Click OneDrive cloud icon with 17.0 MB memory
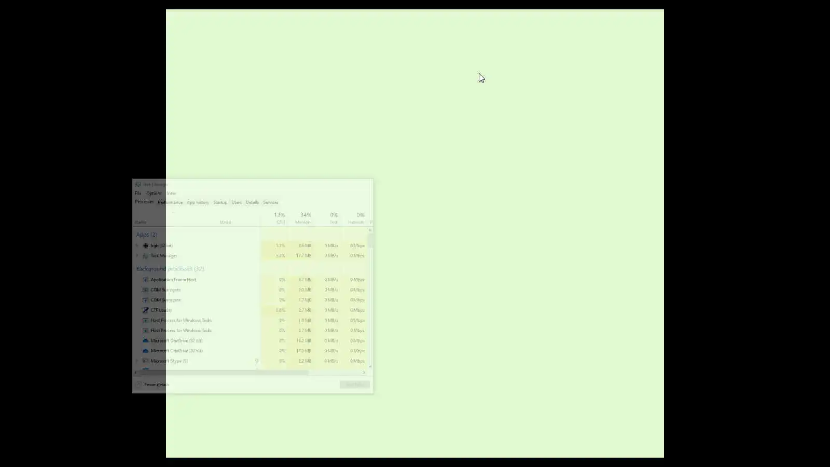830x467 pixels. (x=146, y=351)
